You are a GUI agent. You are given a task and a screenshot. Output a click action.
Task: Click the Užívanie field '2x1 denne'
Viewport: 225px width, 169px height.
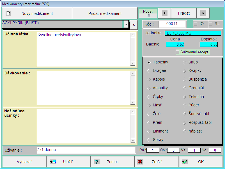pyautogui.click(x=86, y=150)
